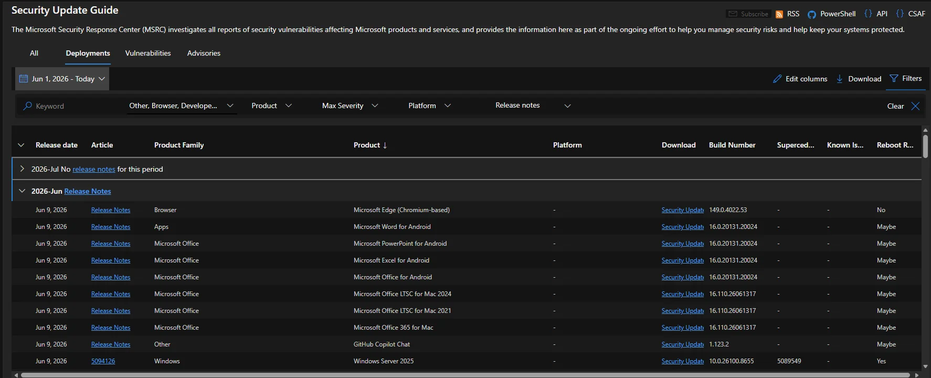
Task: Click the calendar icon in date range
Action: point(24,79)
